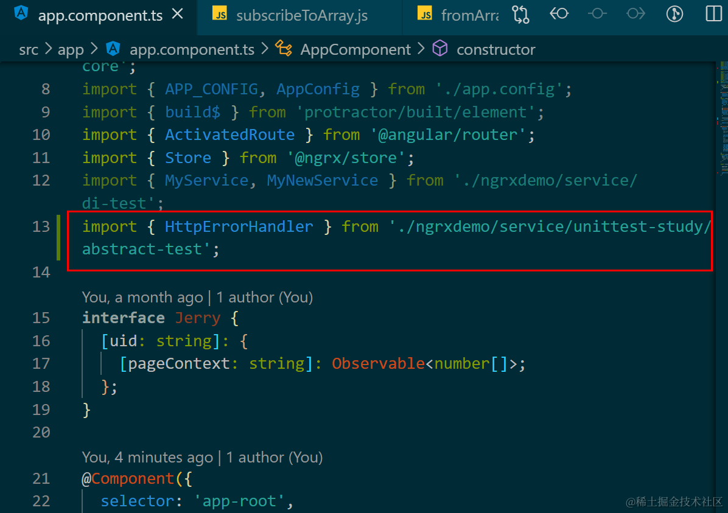The image size is (728, 513).
Task: Open the timeline/git graph circular icon
Action: pyautogui.click(x=674, y=14)
